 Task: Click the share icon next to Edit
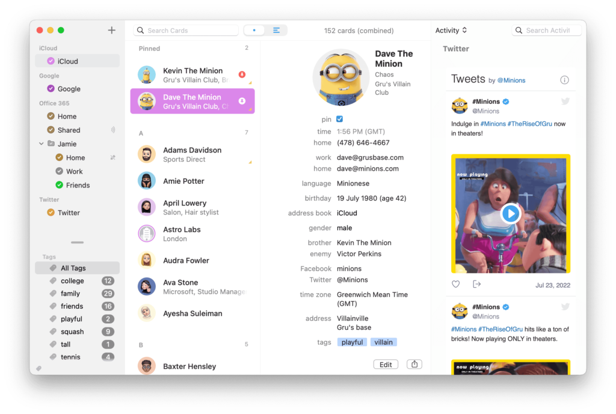414,364
